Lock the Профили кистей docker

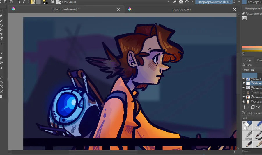click(243, 113)
